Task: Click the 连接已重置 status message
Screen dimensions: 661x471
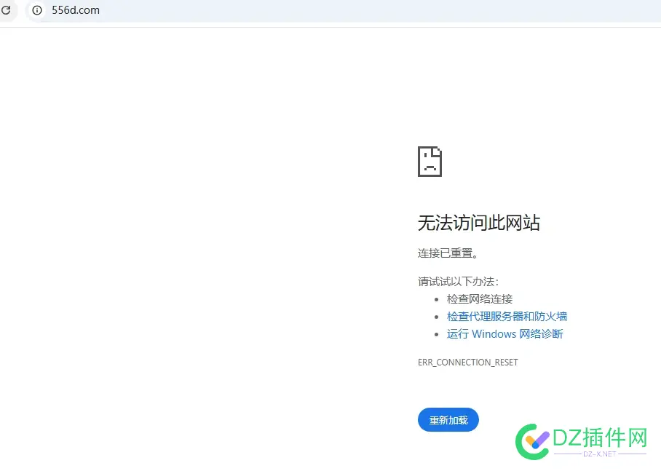Action: pos(446,253)
